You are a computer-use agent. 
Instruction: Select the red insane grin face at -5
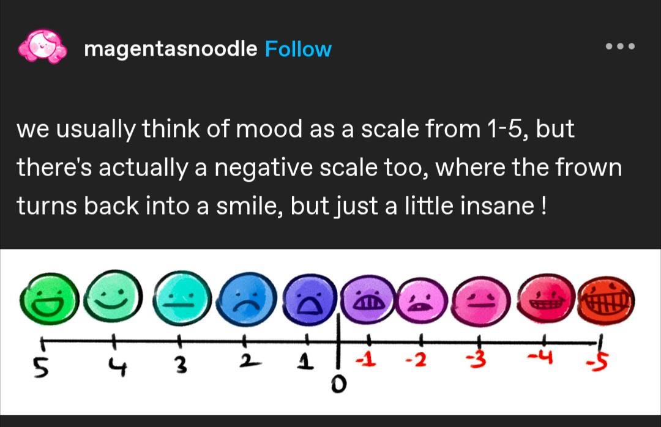pos(606,300)
